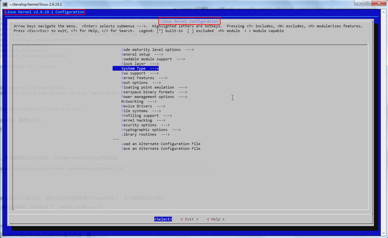The width and height of the screenshot is (388, 238).
Task: Choose Save an Alternate Configuration File
Action: point(161,149)
